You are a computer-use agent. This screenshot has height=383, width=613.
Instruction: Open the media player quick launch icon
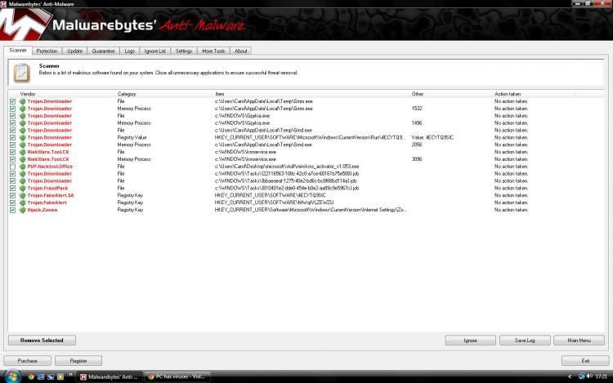tap(60, 376)
